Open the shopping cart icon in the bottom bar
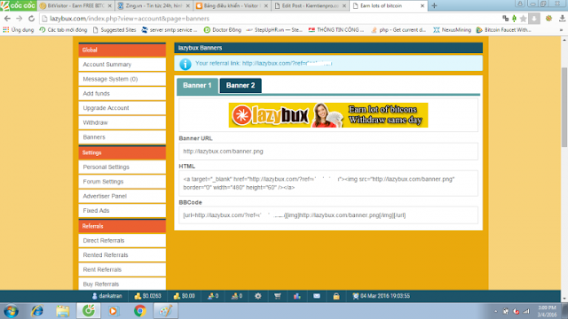The width and height of the screenshot is (568, 319). [x=278, y=296]
